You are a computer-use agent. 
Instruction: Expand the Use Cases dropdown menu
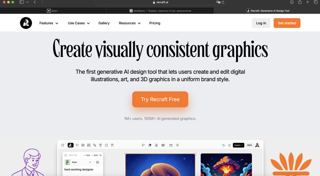click(x=79, y=23)
